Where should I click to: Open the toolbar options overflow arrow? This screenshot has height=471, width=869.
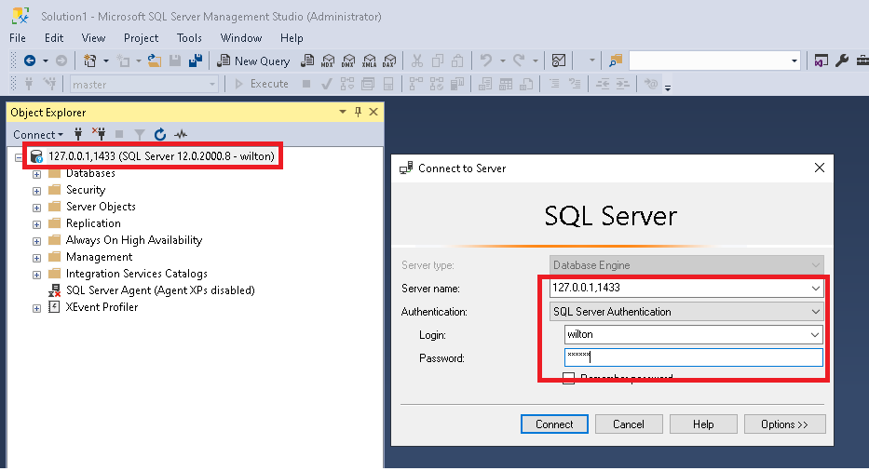coord(668,87)
